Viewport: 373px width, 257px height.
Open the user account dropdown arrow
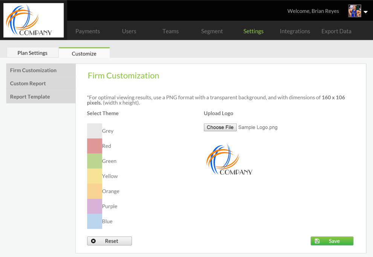click(x=366, y=12)
